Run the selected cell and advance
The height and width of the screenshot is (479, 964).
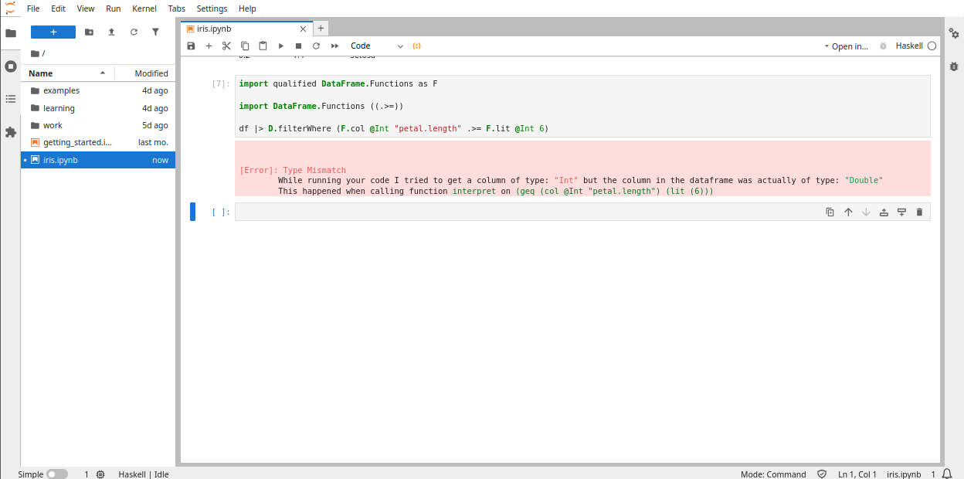tap(280, 46)
